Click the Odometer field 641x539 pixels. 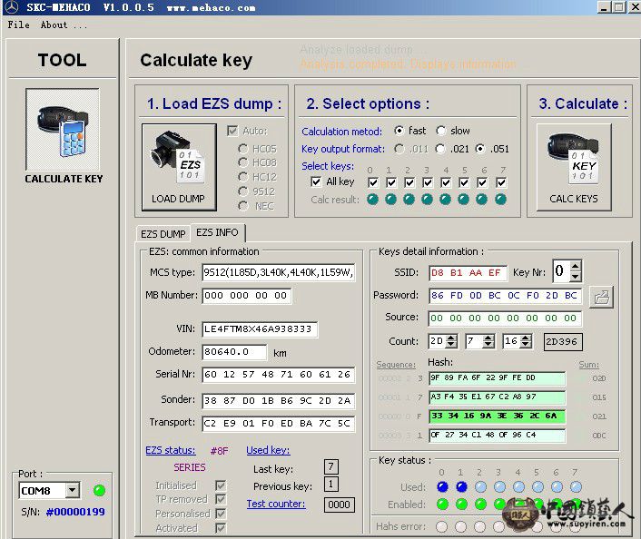(x=234, y=352)
